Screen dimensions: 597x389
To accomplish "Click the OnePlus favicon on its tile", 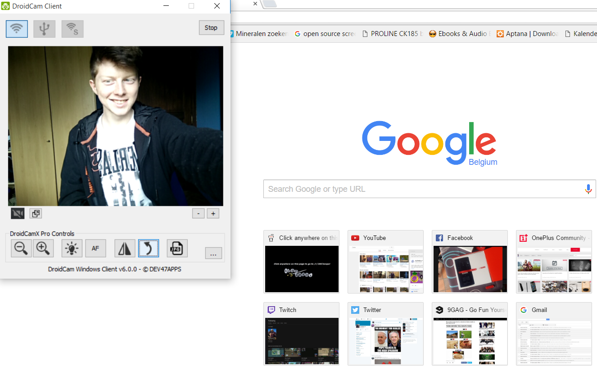I will (x=524, y=238).
